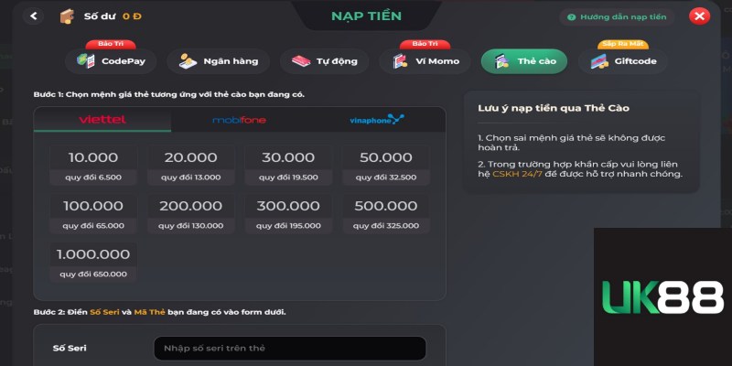The width and height of the screenshot is (732, 366).
Task: Open the Giftcode option
Action: 623,61
